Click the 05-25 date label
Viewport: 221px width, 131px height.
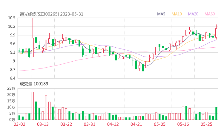pos(206,124)
